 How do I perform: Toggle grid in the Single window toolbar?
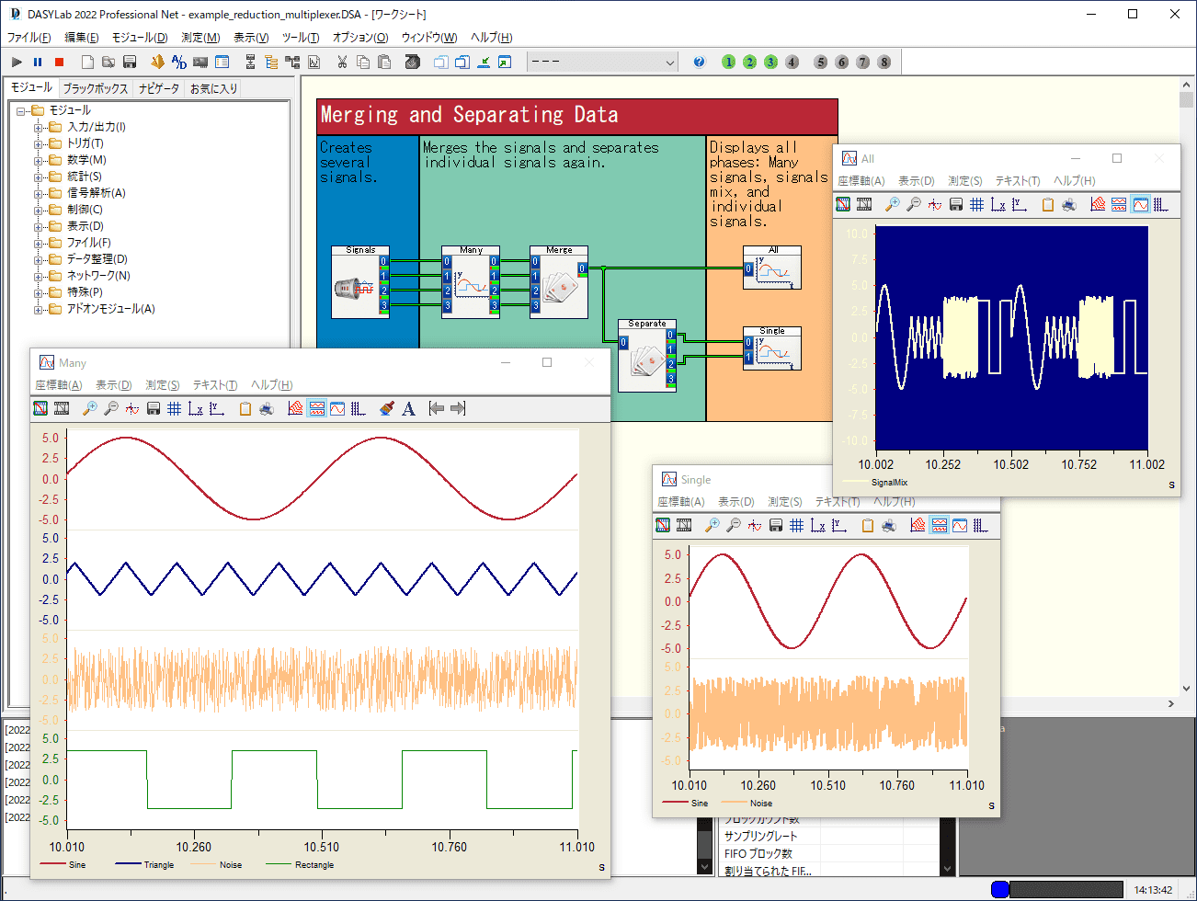[x=797, y=525]
